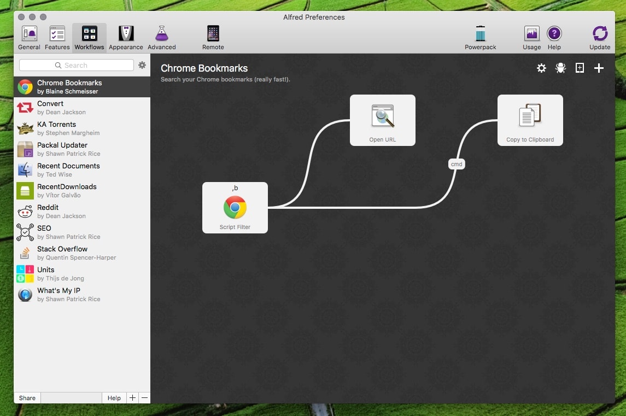Open the Remote tab
This screenshot has width=626, height=416.
point(213,38)
